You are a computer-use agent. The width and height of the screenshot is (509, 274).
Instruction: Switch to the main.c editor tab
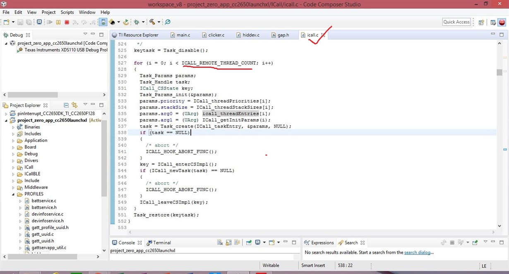[x=180, y=35]
